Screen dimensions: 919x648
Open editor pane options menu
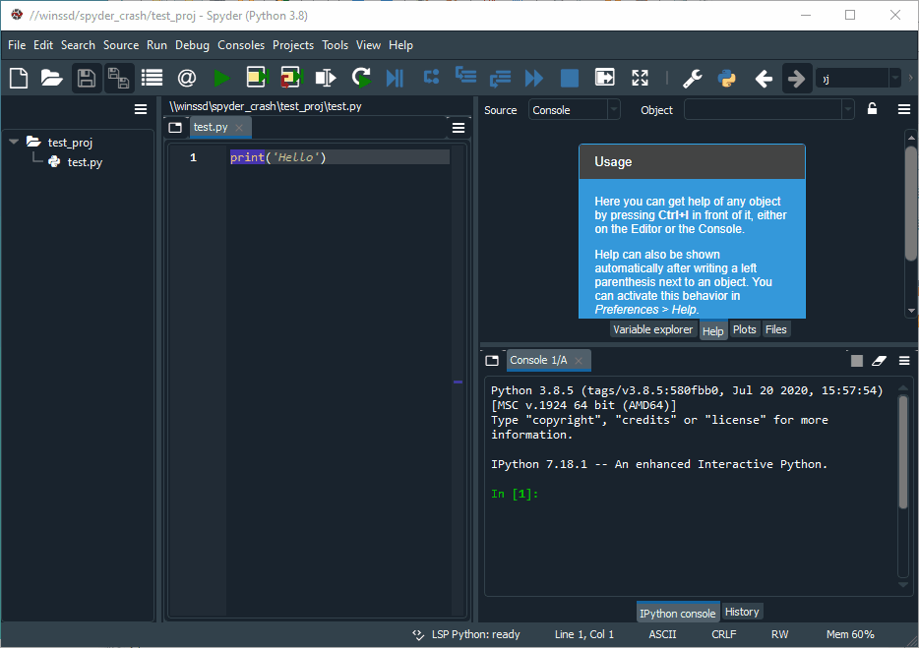(459, 127)
